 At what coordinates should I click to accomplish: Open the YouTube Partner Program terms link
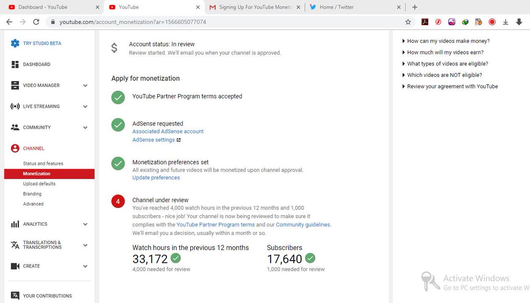tap(216, 224)
